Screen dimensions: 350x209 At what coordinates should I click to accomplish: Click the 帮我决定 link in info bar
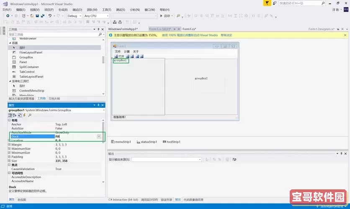click(x=226, y=35)
